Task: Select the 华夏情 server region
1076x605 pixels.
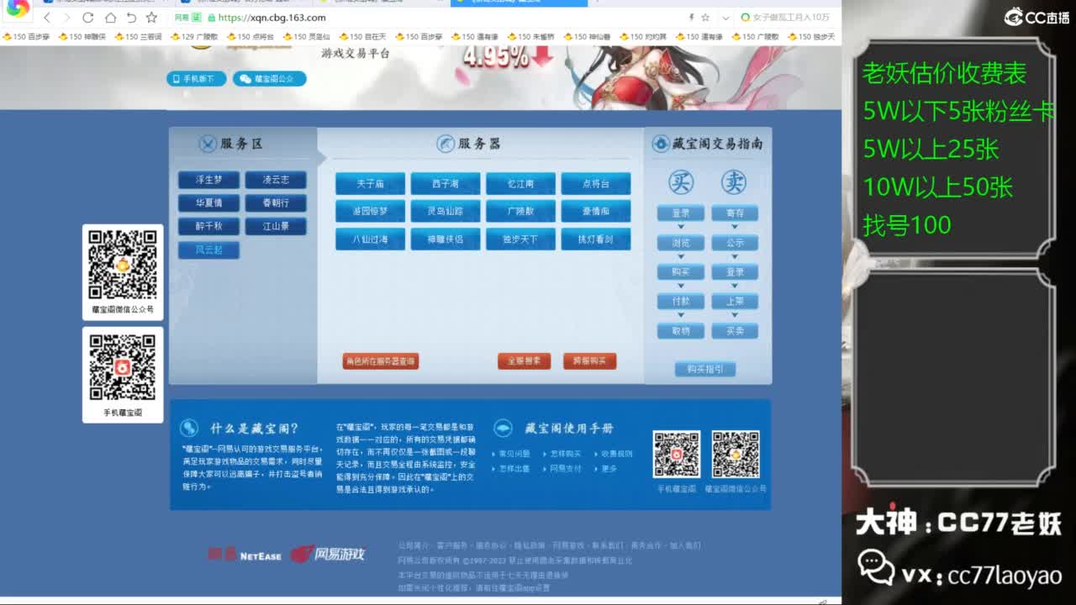Action: [x=208, y=203]
